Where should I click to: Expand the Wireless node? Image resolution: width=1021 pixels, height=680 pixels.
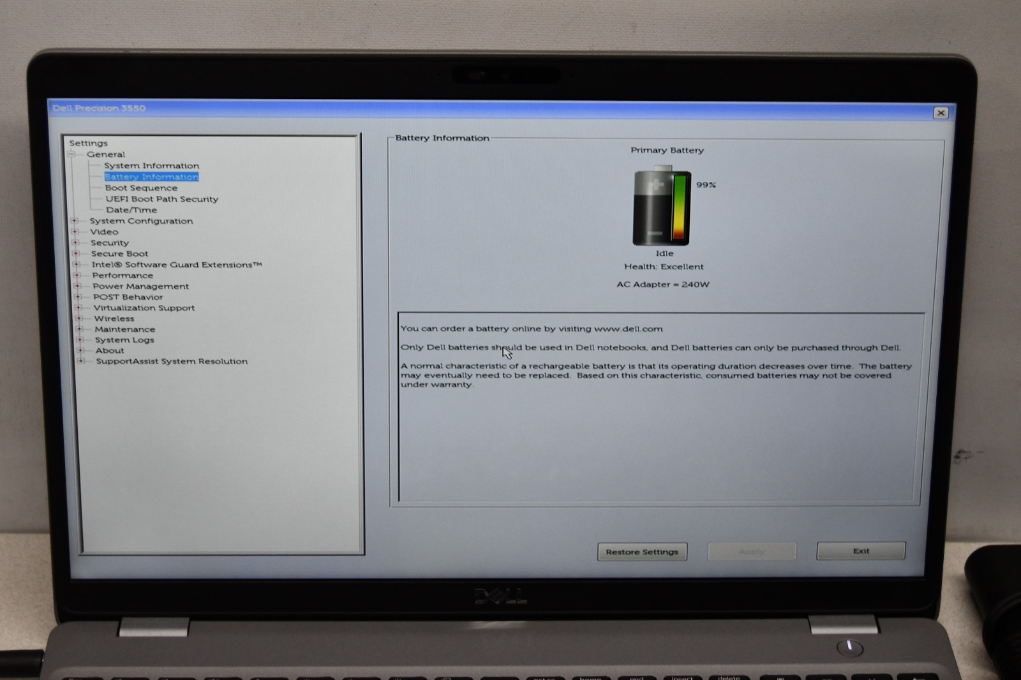79,318
